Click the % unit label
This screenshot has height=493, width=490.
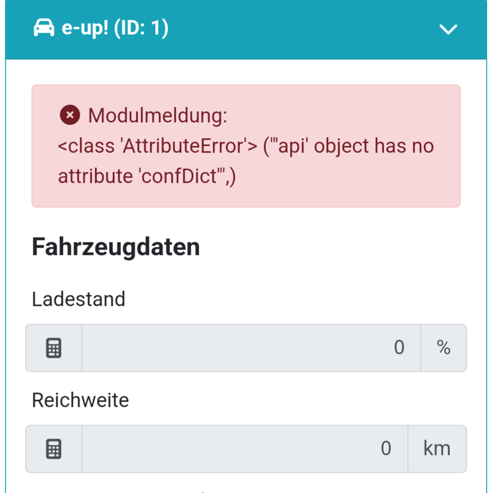[x=443, y=347]
